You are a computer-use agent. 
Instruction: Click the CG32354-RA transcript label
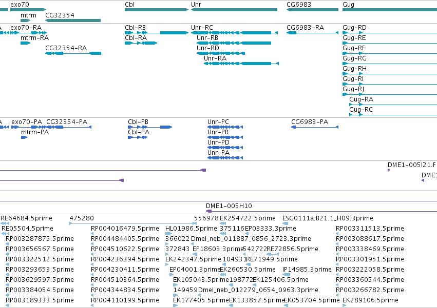66,48
